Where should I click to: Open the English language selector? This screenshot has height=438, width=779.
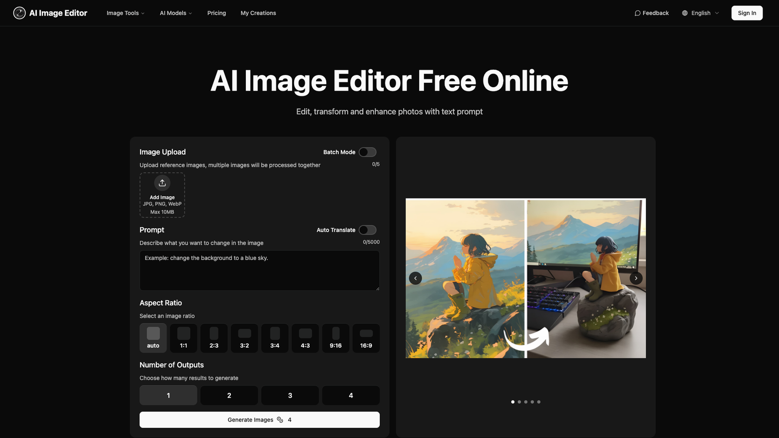tap(701, 13)
